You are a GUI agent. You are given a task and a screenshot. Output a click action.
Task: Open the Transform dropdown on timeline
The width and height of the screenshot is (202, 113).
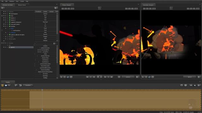[x=28, y=85]
